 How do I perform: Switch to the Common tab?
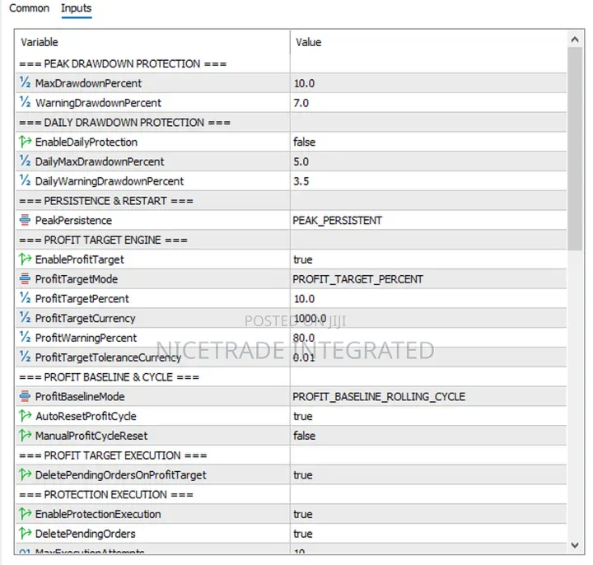click(29, 8)
